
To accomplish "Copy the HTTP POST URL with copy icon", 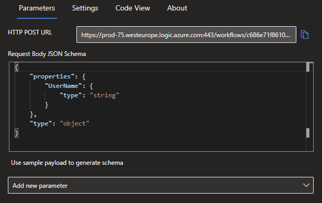I will (x=305, y=35).
